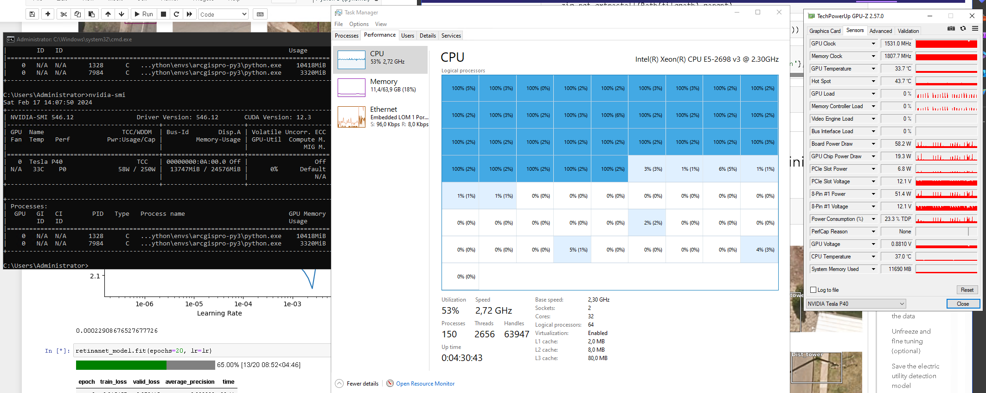
Task: Open the Code cell type dropdown
Action: point(223,14)
